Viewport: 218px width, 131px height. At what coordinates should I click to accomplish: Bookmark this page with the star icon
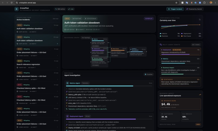pos(176,3)
